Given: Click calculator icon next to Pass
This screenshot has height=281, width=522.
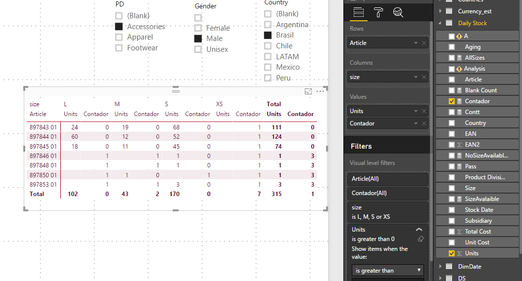Looking at the screenshot, I should [460, 166].
